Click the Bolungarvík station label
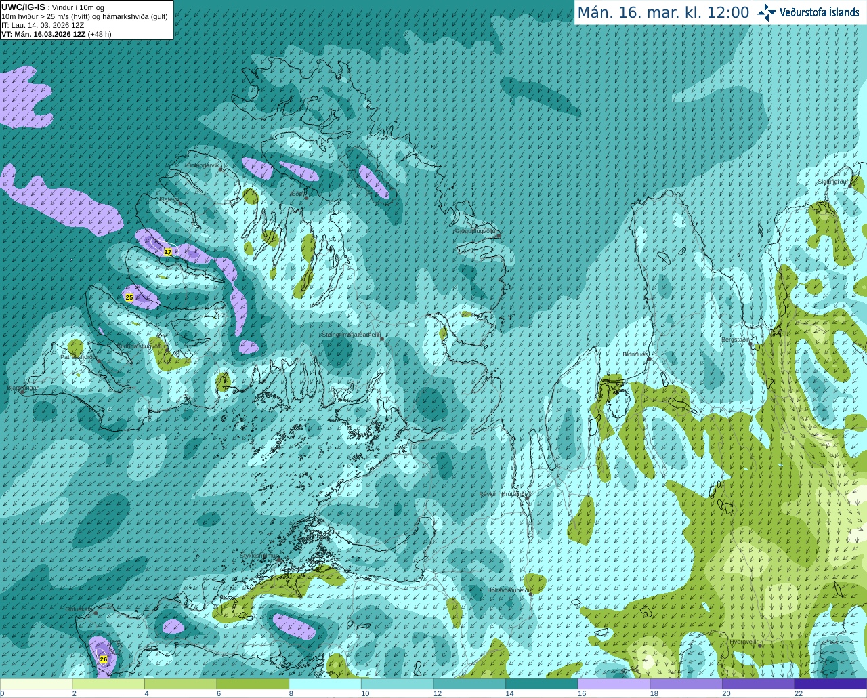The width and height of the screenshot is (867, 698). [x=203, y=165]
